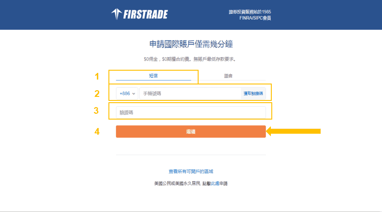
Task: Click the Firstrade arrow emblem icon
Action: point(116,14)
